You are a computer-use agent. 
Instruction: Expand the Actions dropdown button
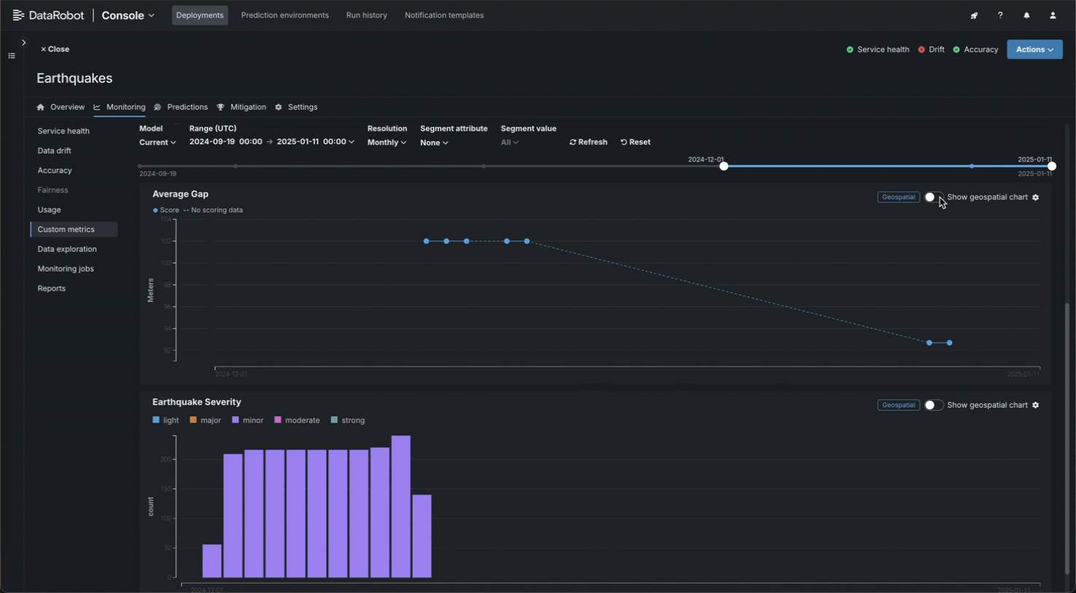click(x=1034, y=50)
